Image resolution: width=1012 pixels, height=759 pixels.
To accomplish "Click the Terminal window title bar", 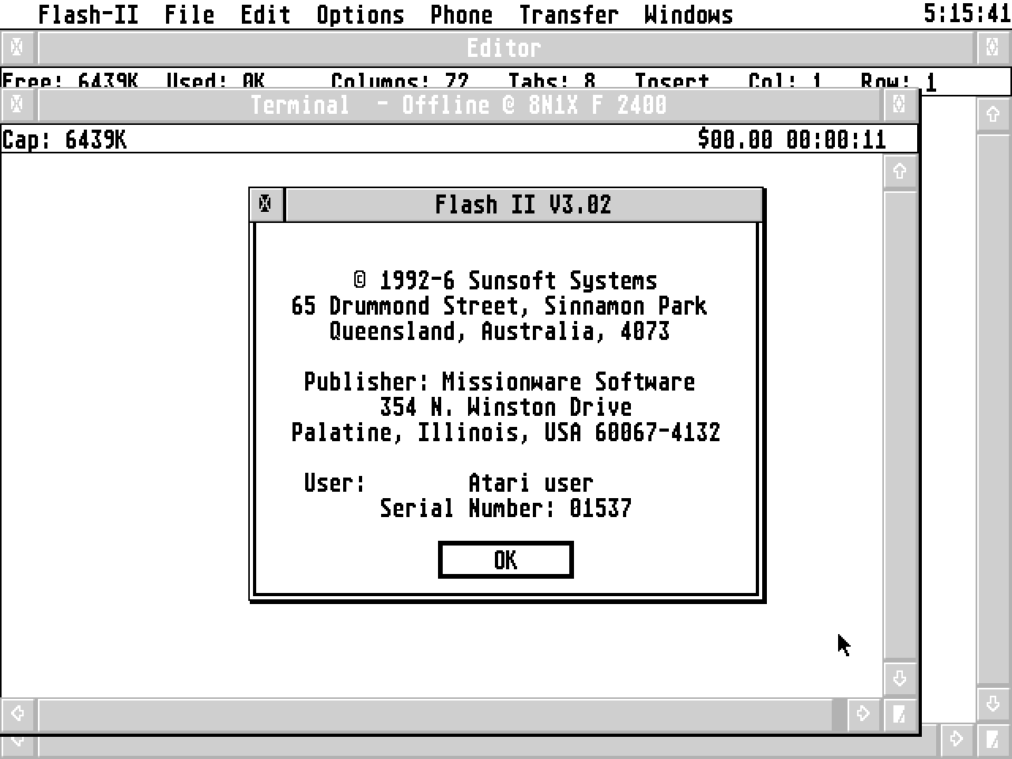I will pos(459,104).
